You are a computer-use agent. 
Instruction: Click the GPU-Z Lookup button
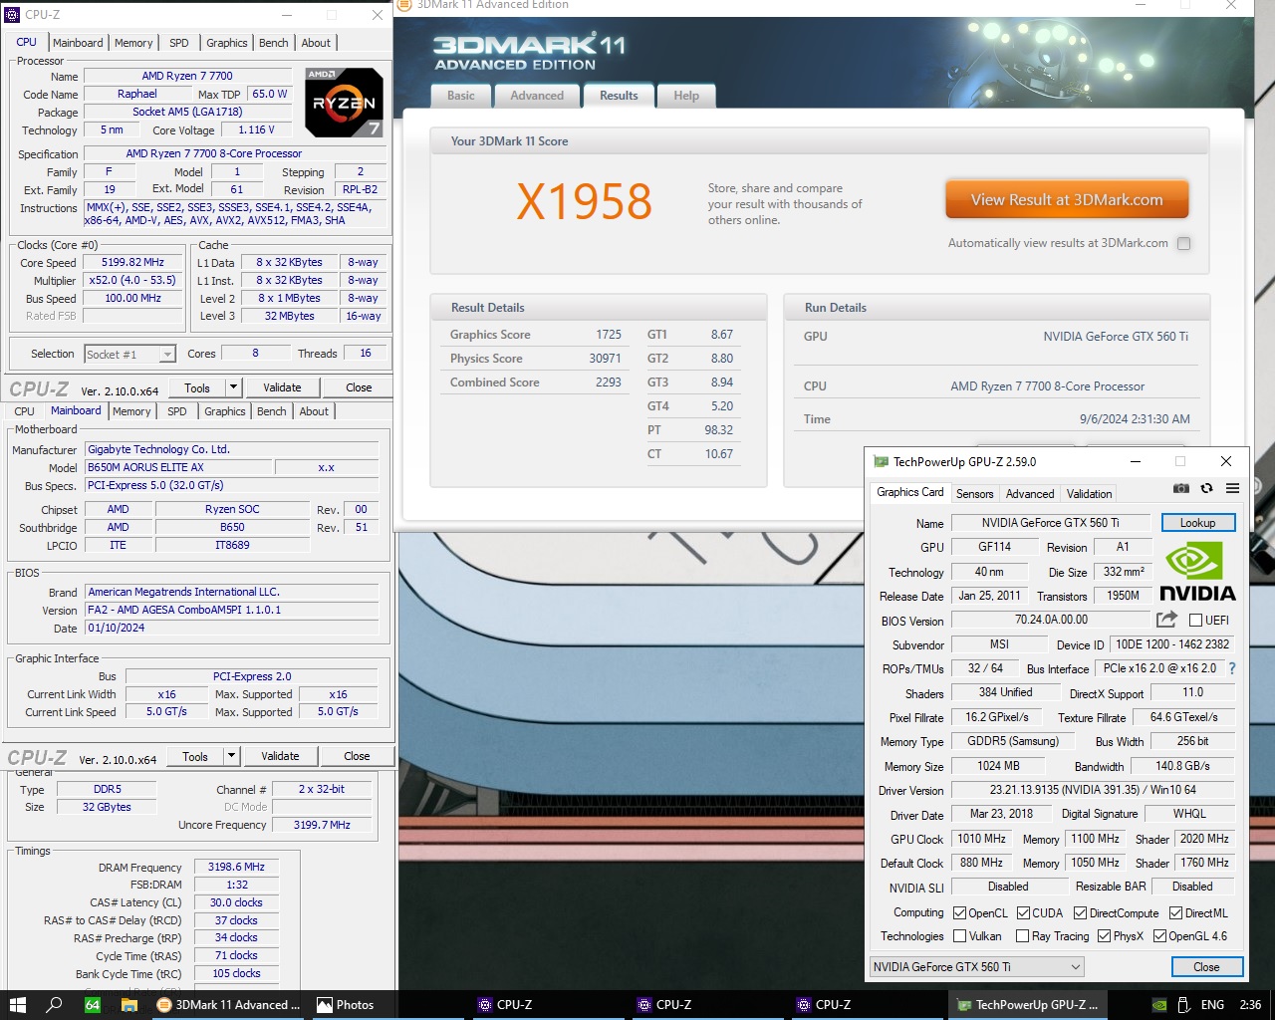(1197, 523)
